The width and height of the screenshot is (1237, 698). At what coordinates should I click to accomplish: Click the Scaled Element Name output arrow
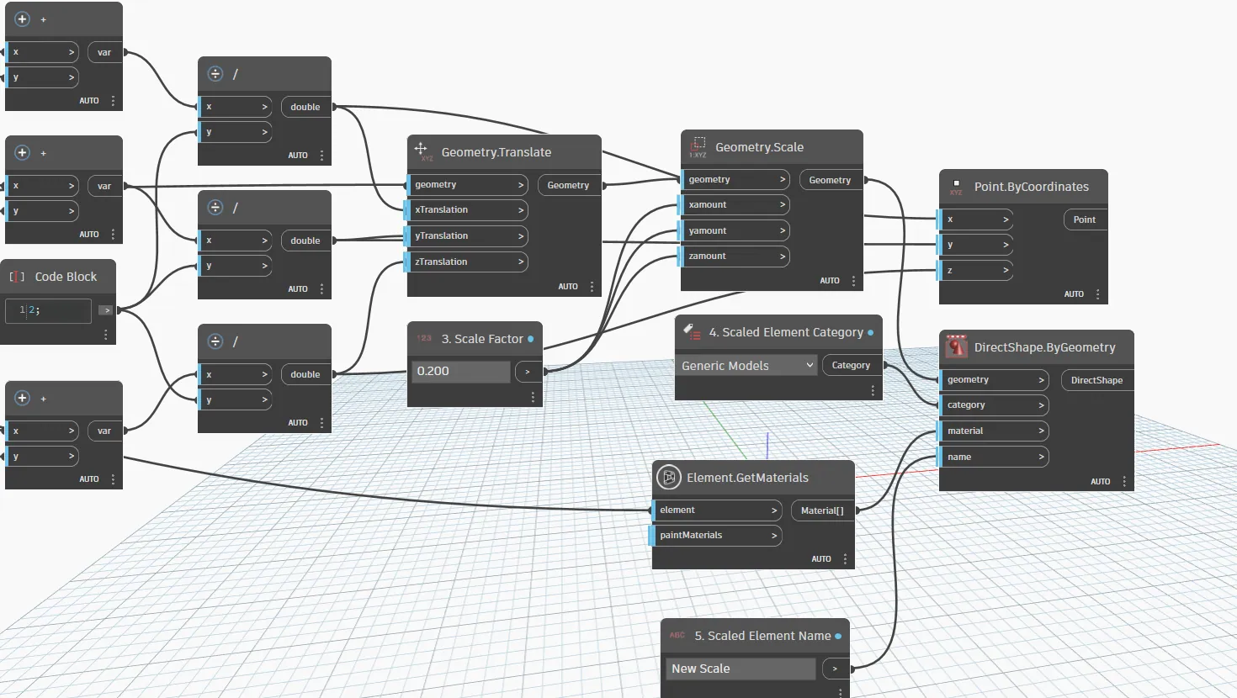coord(835,669)
